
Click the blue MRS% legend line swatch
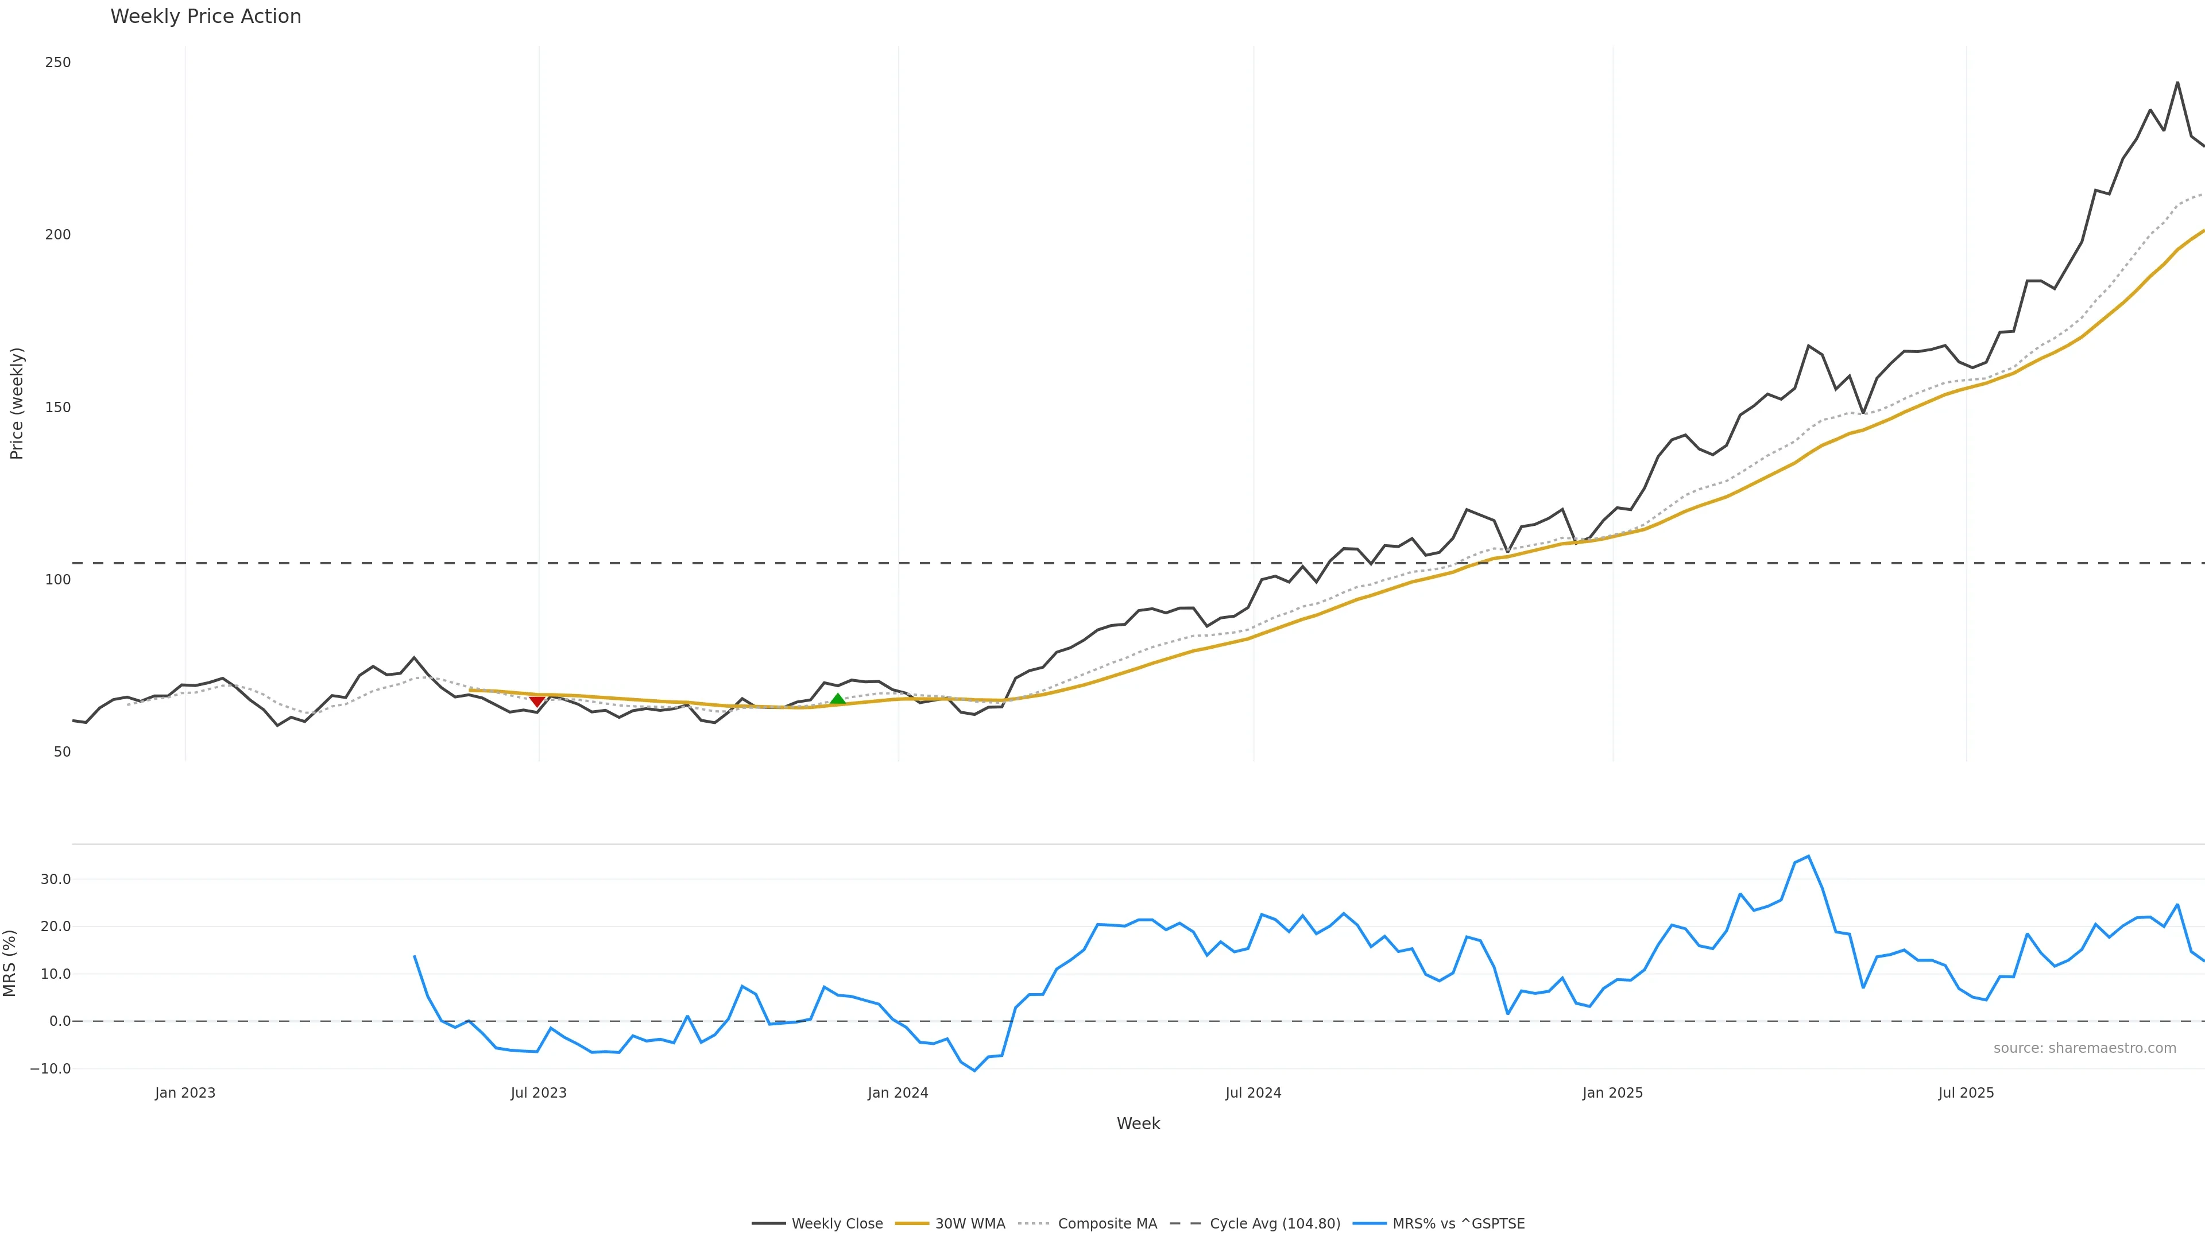point(1369,1224)
